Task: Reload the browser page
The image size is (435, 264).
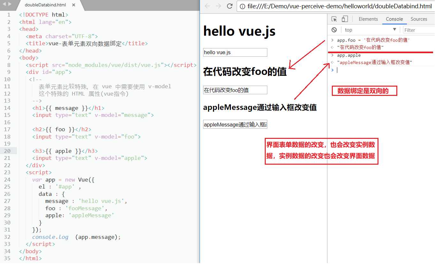Action: click(x=230, y=6)
